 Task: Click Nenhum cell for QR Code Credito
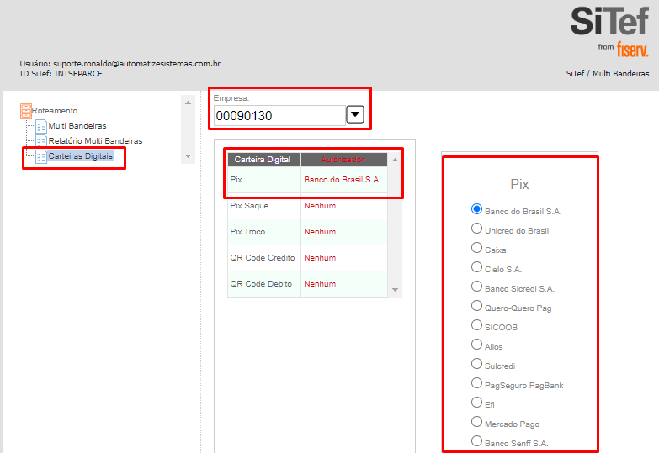tap(344, 258)
